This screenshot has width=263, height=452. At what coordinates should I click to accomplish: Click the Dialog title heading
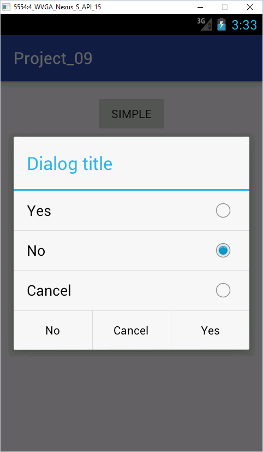70,164
